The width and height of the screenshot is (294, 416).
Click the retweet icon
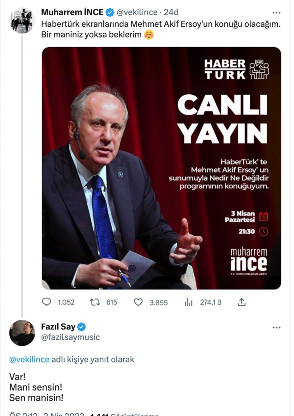(x=95, y=302)
